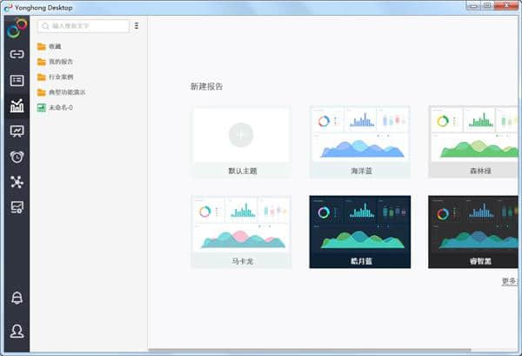
Task: Click the screen settings icon in sidebar
Action: click(x=16, y=207)
